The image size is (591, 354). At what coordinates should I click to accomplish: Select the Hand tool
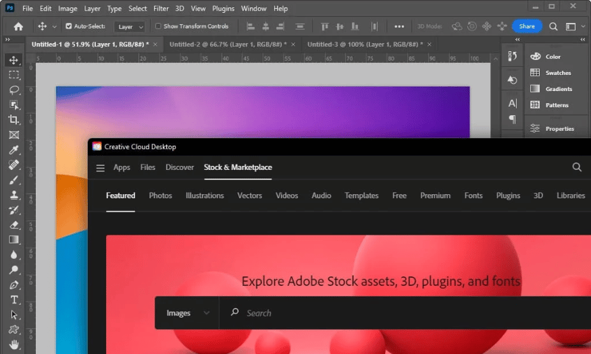(14, 344)
